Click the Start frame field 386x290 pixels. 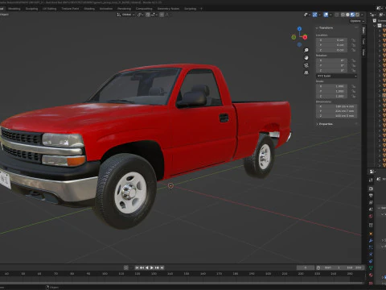(x=331, y=267)
